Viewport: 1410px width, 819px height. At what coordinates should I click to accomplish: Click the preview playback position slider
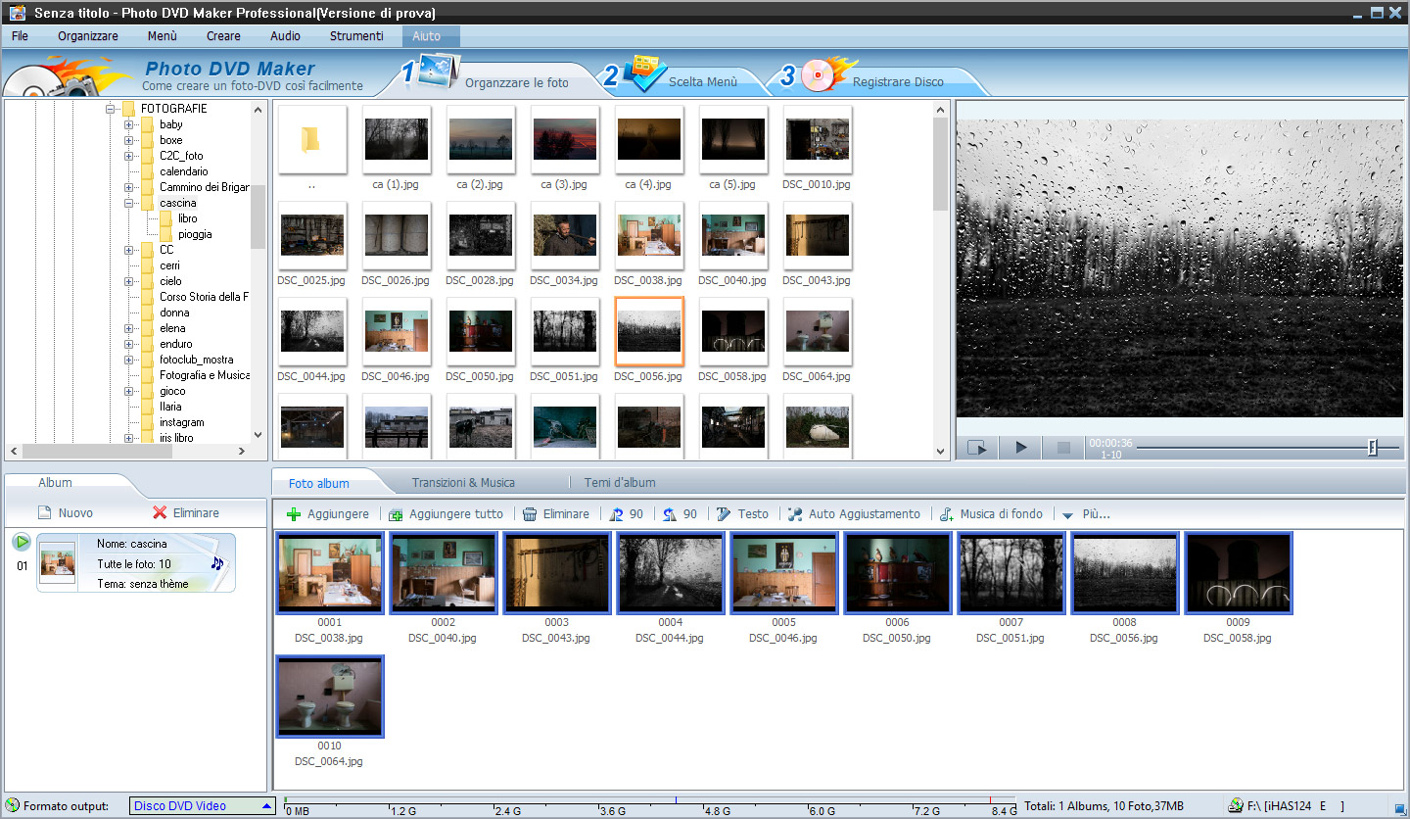coord(1372,448)
